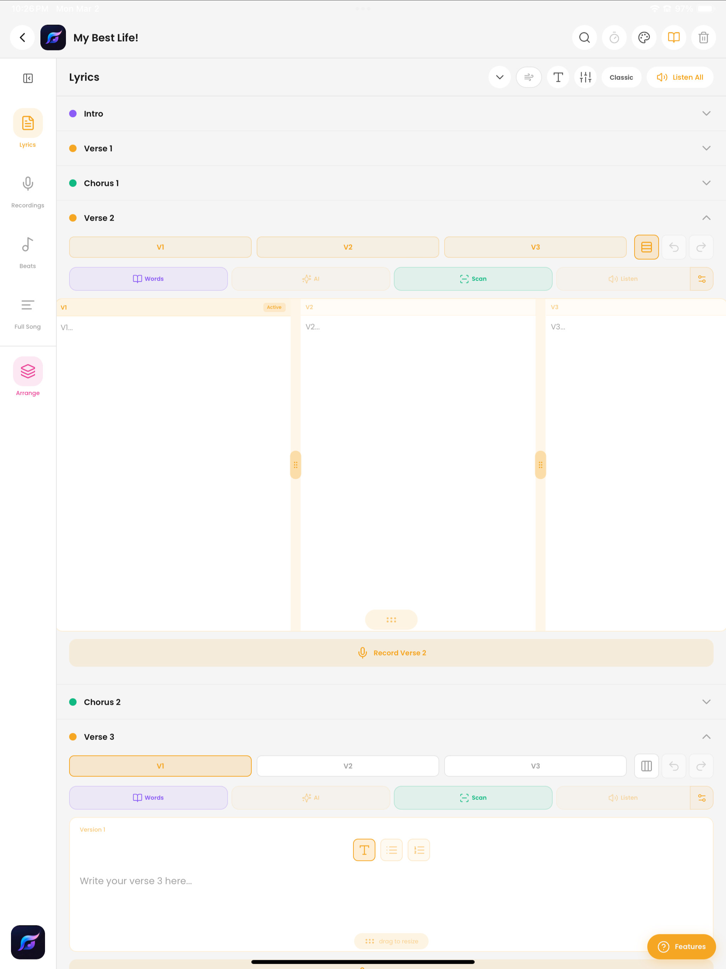
Task: Open listen settings icon in Verse 3
Action: (x=702, y=798)
